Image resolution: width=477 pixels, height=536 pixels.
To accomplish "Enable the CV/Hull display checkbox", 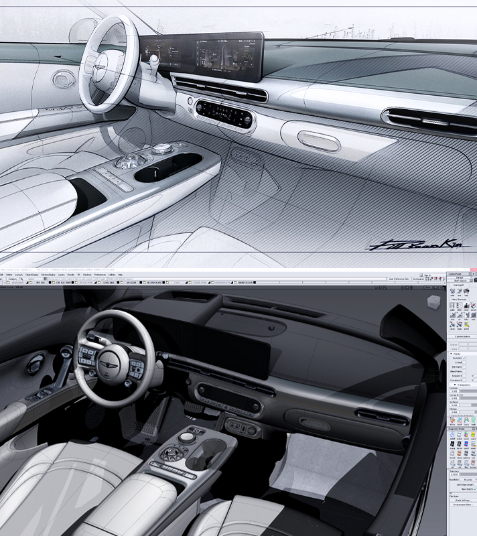I will (464, 362).
